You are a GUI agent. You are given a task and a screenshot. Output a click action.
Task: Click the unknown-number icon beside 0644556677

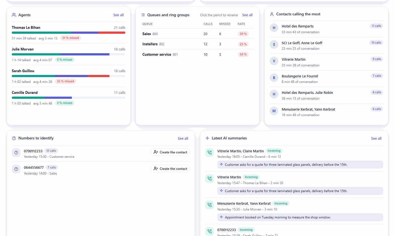pyautogui.click(x=16, y=169)
